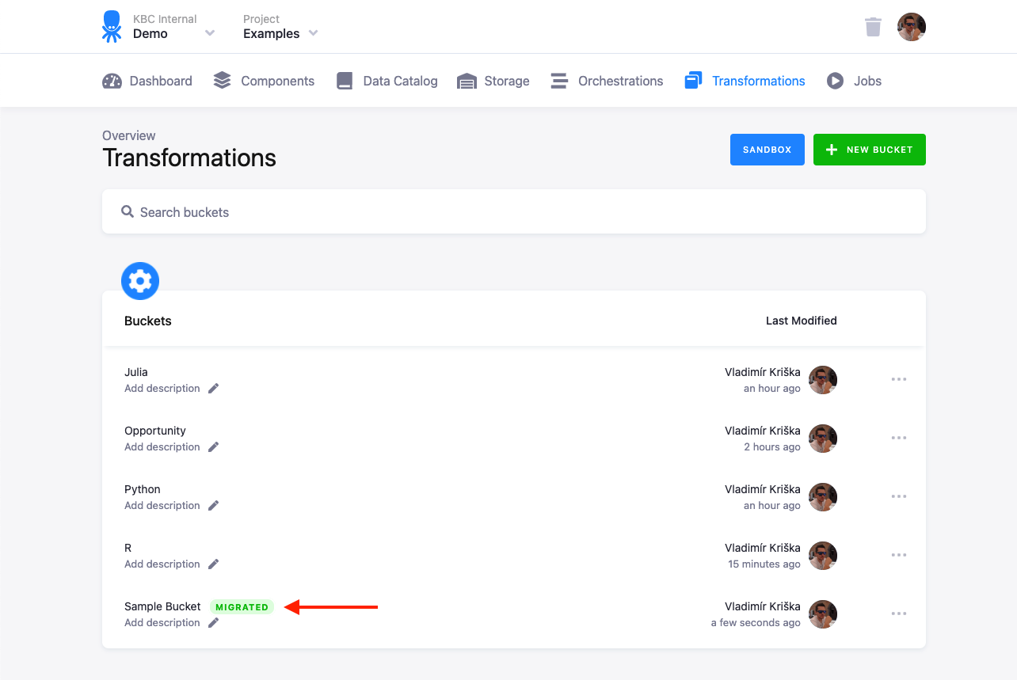The image size is (1017, 680).
Task: Click Vladimír Kriška avatar in Sample Bucket row
Action: click(823, 614)
